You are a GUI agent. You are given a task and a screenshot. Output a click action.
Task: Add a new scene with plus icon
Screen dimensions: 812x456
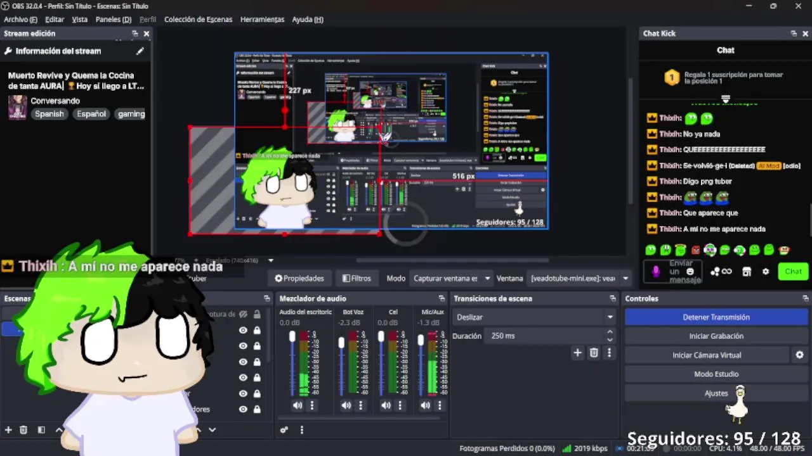point(8,429)
